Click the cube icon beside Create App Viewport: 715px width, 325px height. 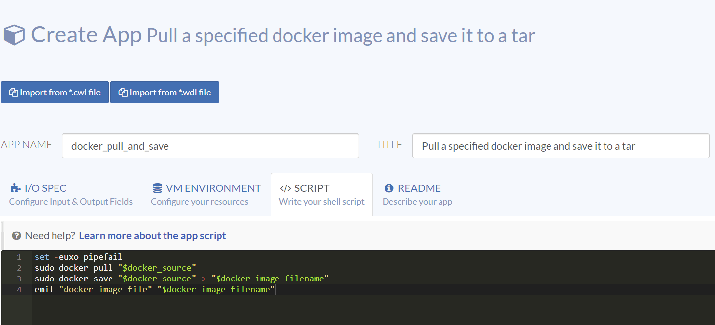tap(14, 35)
